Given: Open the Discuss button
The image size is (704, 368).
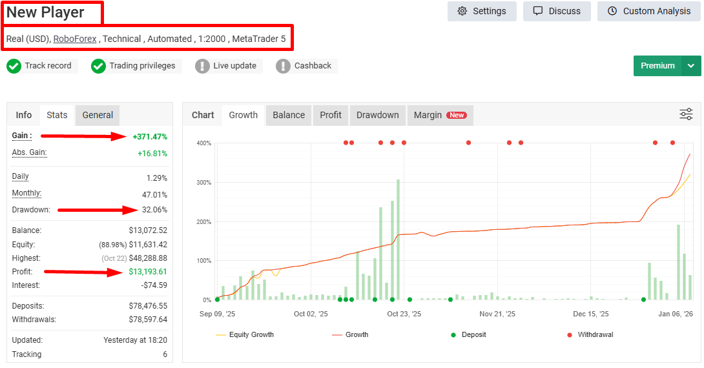Looking at the screenshot, I should [557, 11].
